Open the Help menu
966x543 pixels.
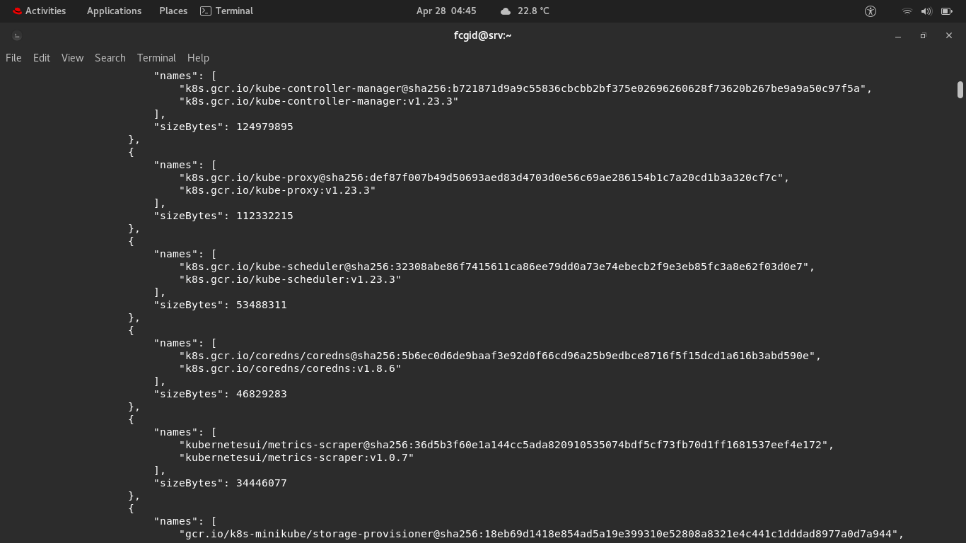198,58
